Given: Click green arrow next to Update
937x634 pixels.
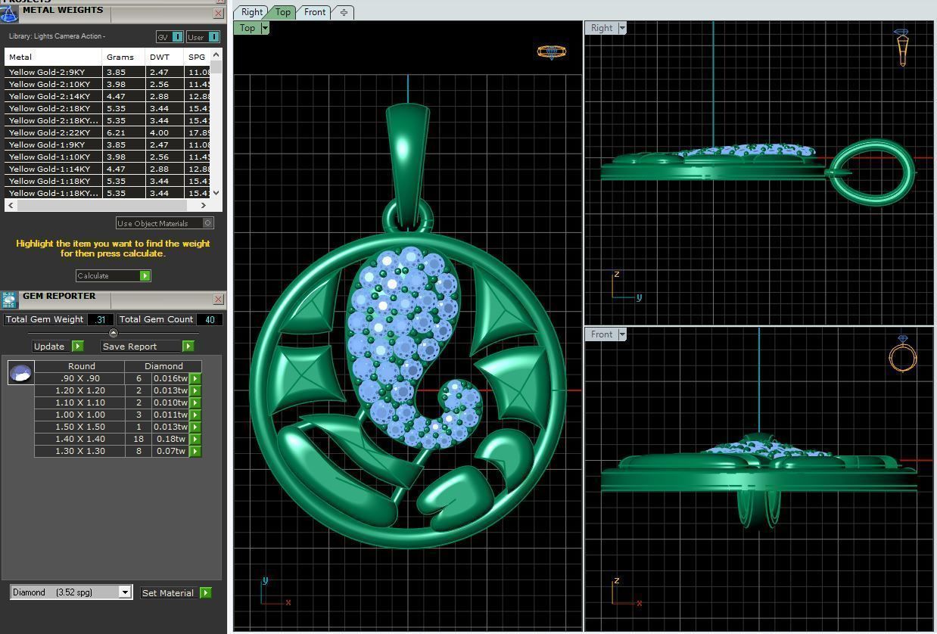Looking at the screenshot, I should point(77,347).
